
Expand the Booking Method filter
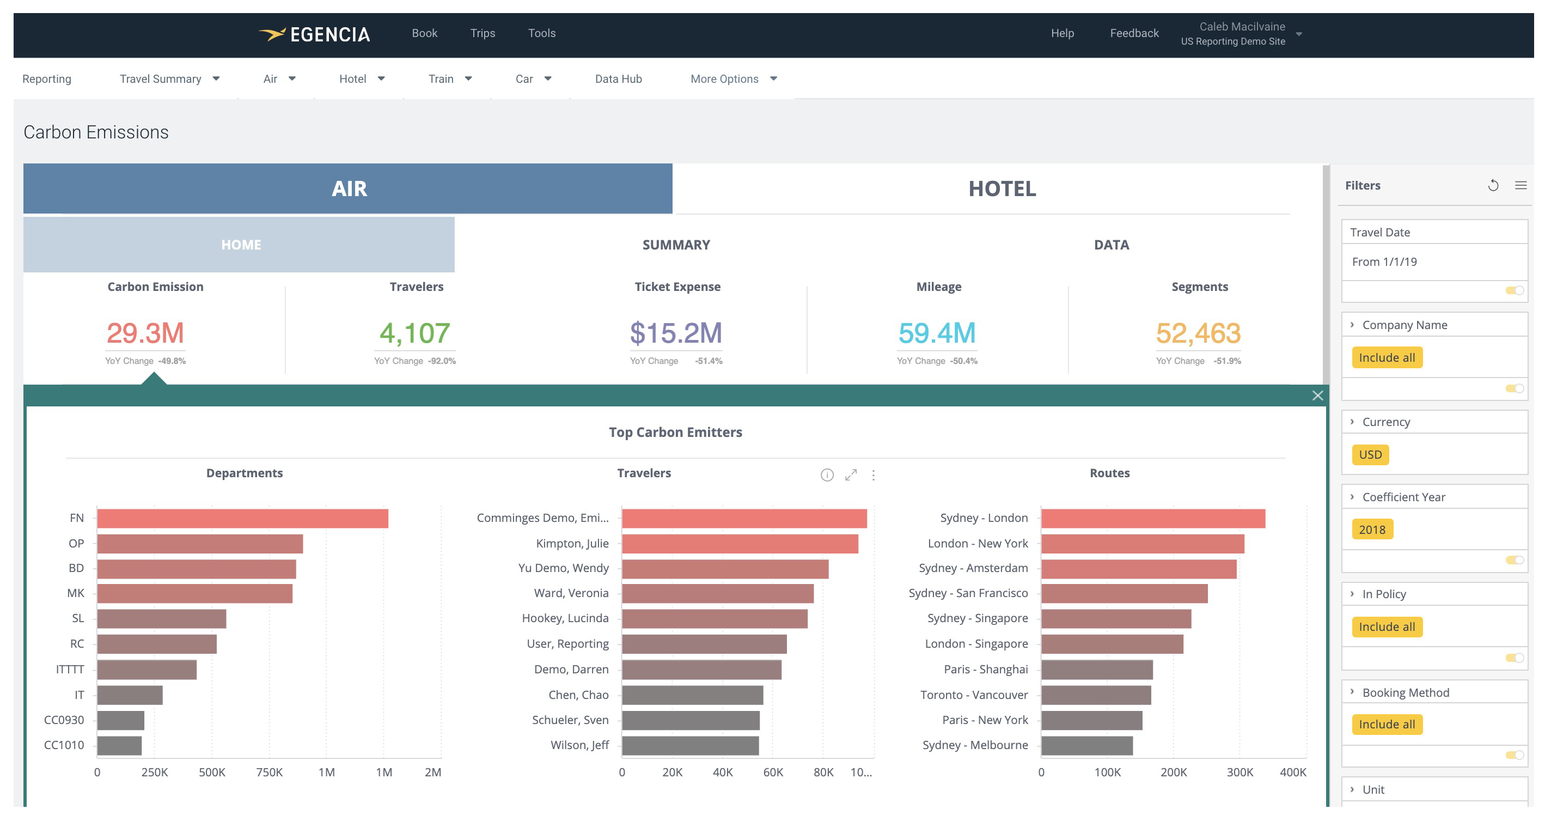pos(1352,691)
